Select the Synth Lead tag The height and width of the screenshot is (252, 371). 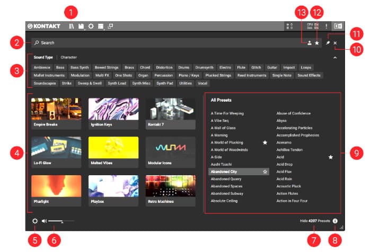click(117, 84)
